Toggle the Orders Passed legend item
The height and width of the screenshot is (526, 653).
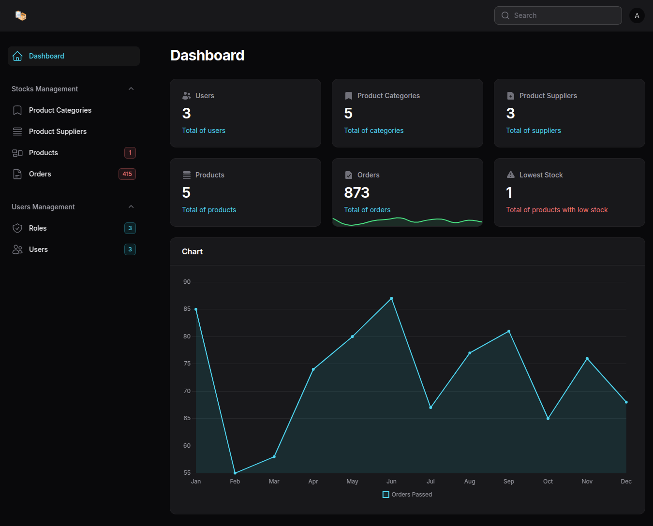[x=407, y=495]
